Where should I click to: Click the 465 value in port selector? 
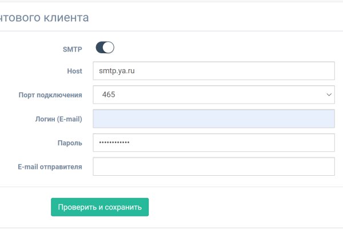click(x=109, y=94)
